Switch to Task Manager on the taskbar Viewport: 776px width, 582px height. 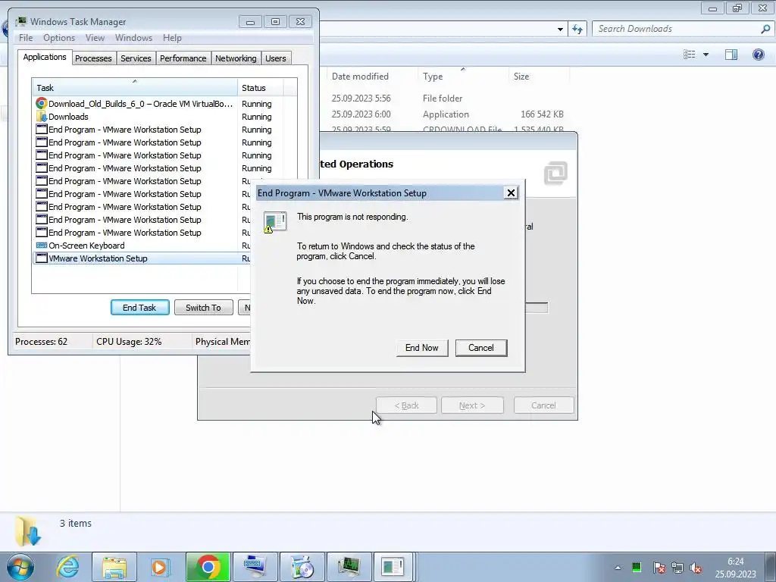click(x=349, y=567)
